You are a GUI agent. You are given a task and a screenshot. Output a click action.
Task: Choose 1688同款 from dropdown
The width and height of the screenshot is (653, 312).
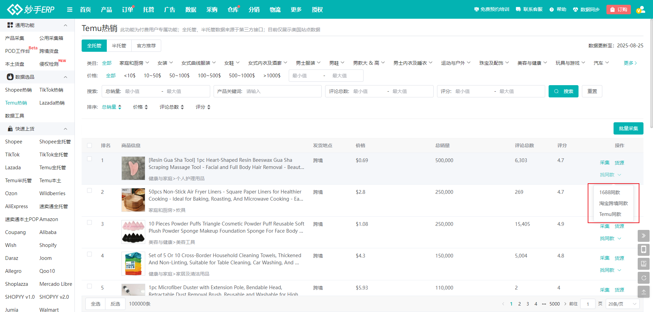point(609,192)
